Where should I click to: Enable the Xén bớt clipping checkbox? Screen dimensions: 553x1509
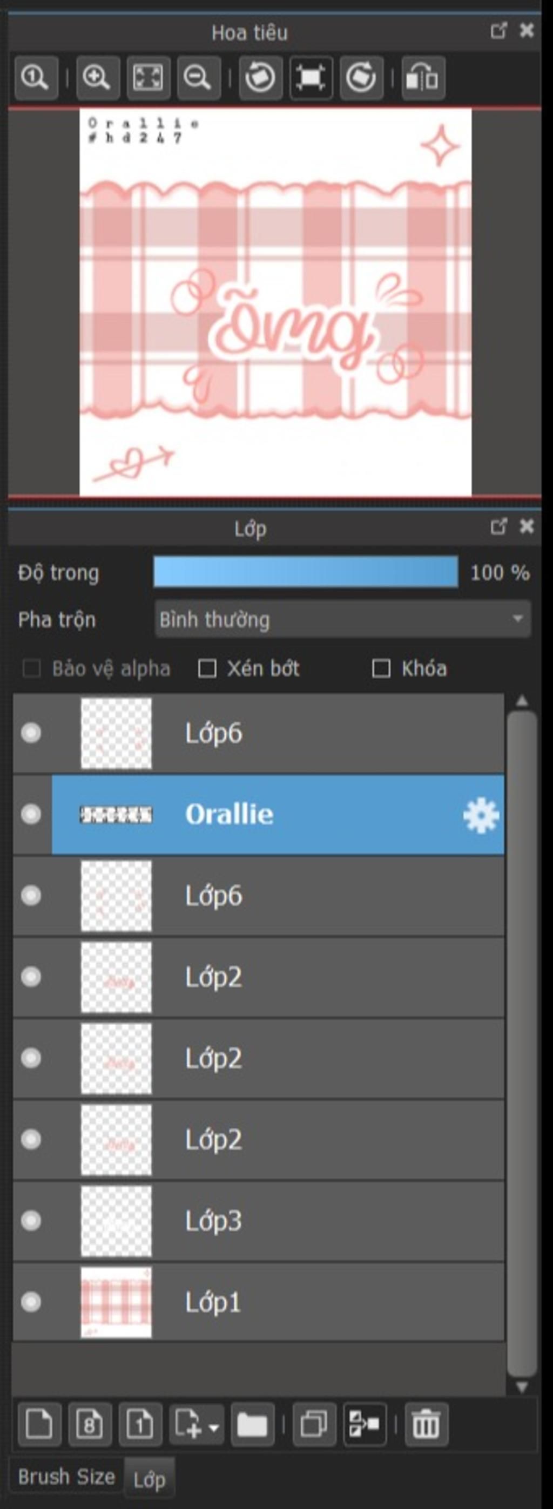(x=207, y=668)
